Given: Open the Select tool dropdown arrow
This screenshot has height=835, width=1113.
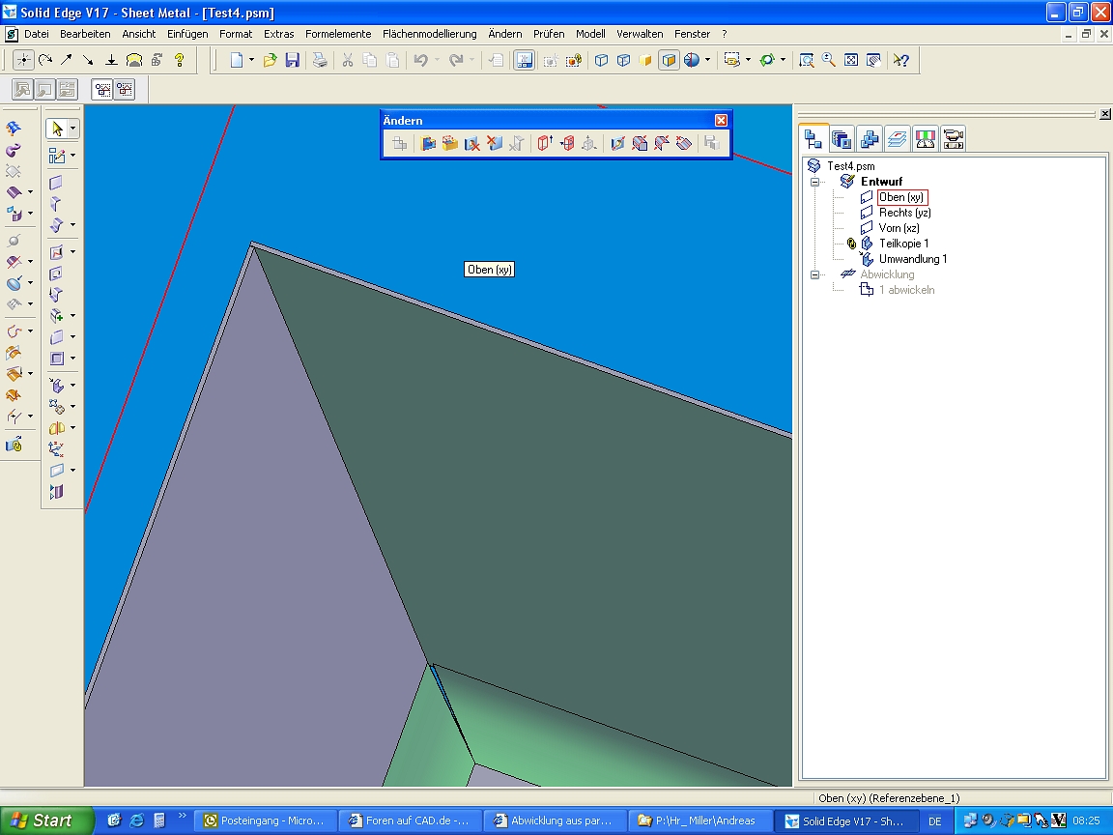Looking at the screenshot, I should click(x=72, y=129).
